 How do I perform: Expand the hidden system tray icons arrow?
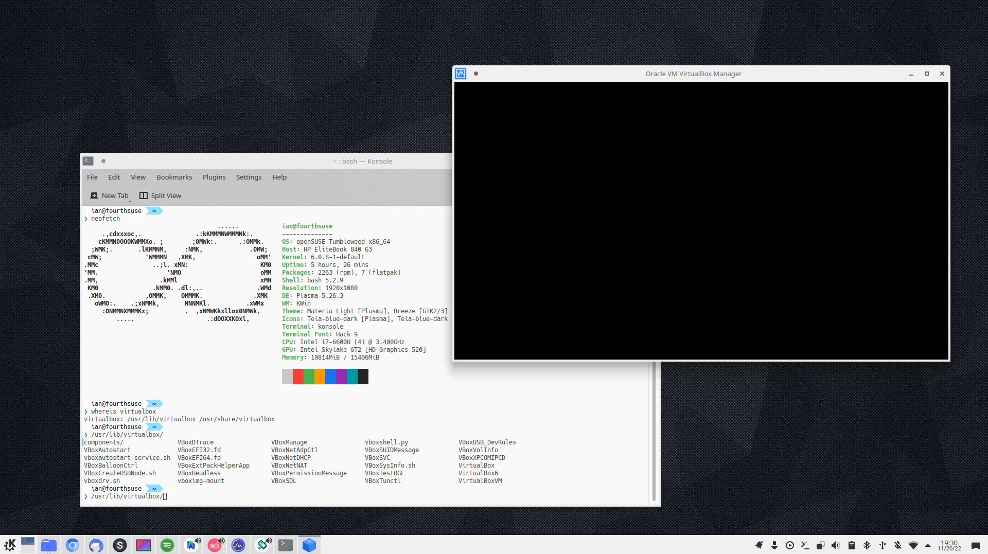coord(928,545)
